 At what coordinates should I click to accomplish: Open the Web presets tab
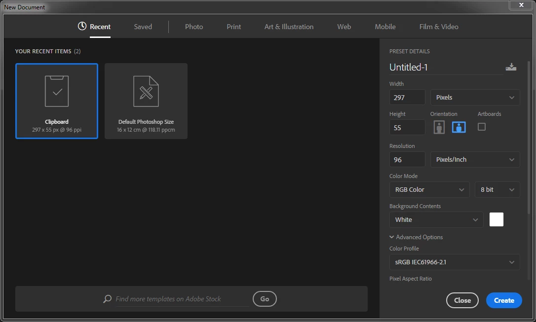[x=344, y=27]
